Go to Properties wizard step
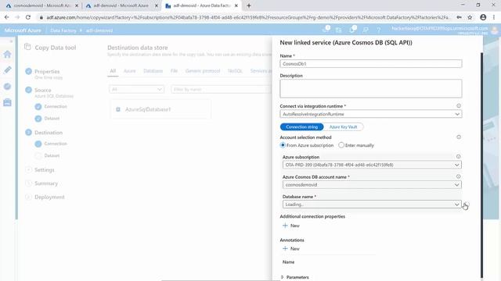The image size is (501, 281). [x=47, y=71]
